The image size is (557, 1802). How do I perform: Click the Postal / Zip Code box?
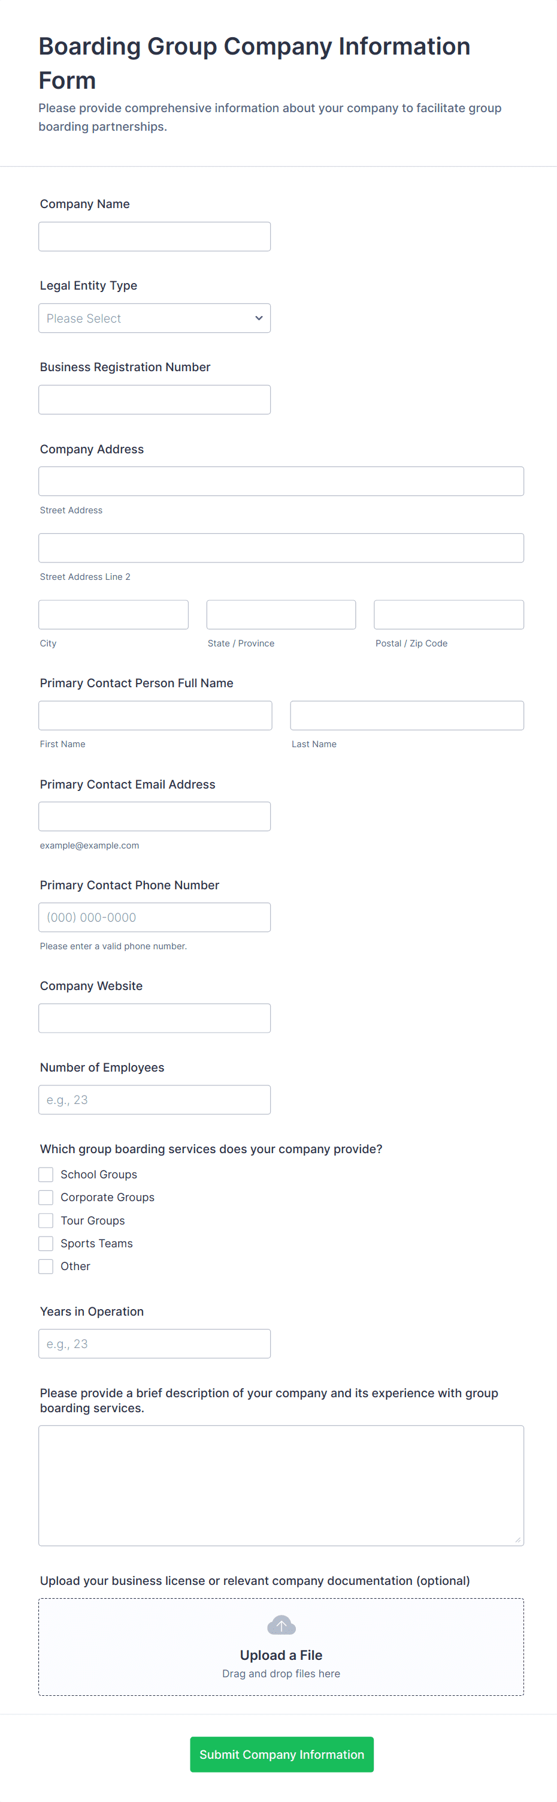point(449,614)
